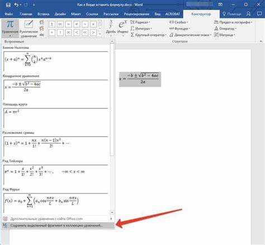Insert the tilde ~ symbol

85,24
